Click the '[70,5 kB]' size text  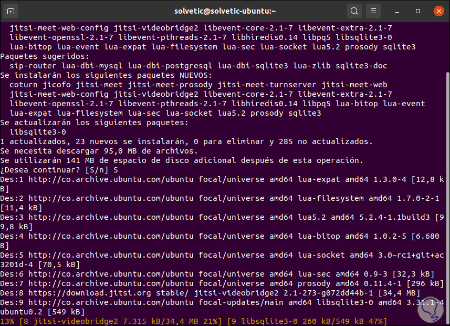[59, 265]
